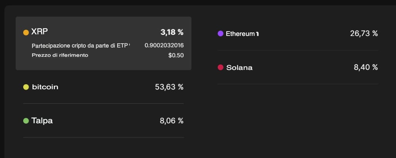Screen dimensions: 396x158
Task: Click the Solana 8,40 % weighting
Action: click(x=365, y=68)
